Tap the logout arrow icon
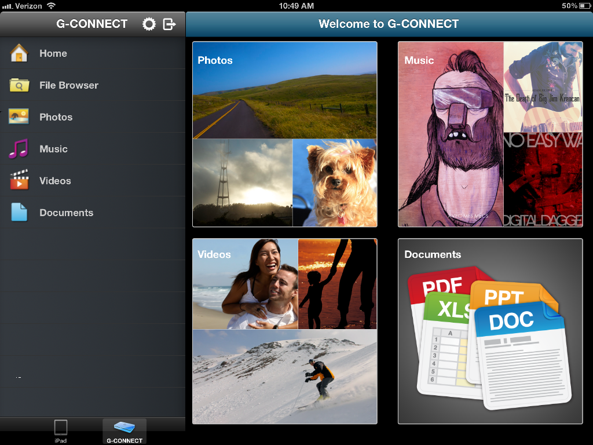Image resolution: width=593 pixels, height=445 pixels. 169,24
